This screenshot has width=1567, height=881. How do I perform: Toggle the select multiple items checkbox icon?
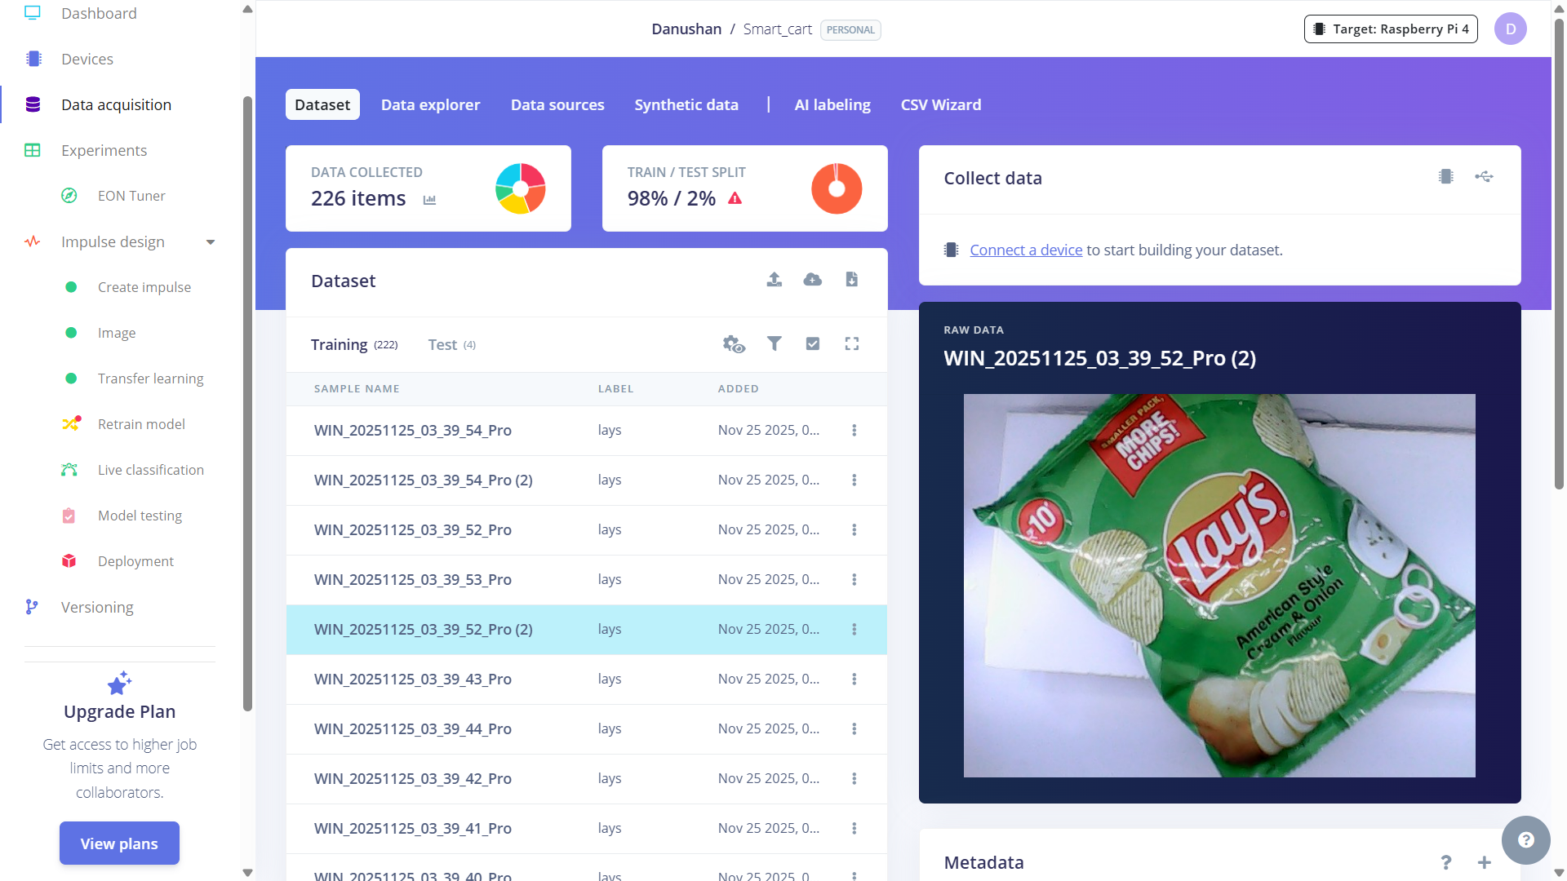(x=812, y=344)
